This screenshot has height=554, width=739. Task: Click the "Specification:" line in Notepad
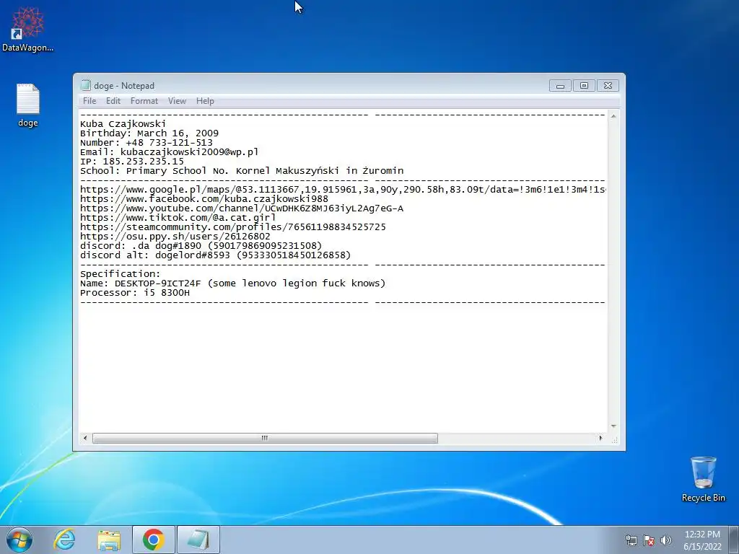coord(121,273)
